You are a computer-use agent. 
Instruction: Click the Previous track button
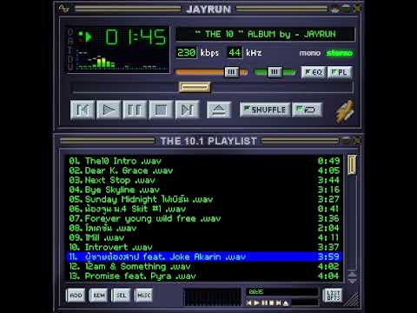[x=83, y=110]
